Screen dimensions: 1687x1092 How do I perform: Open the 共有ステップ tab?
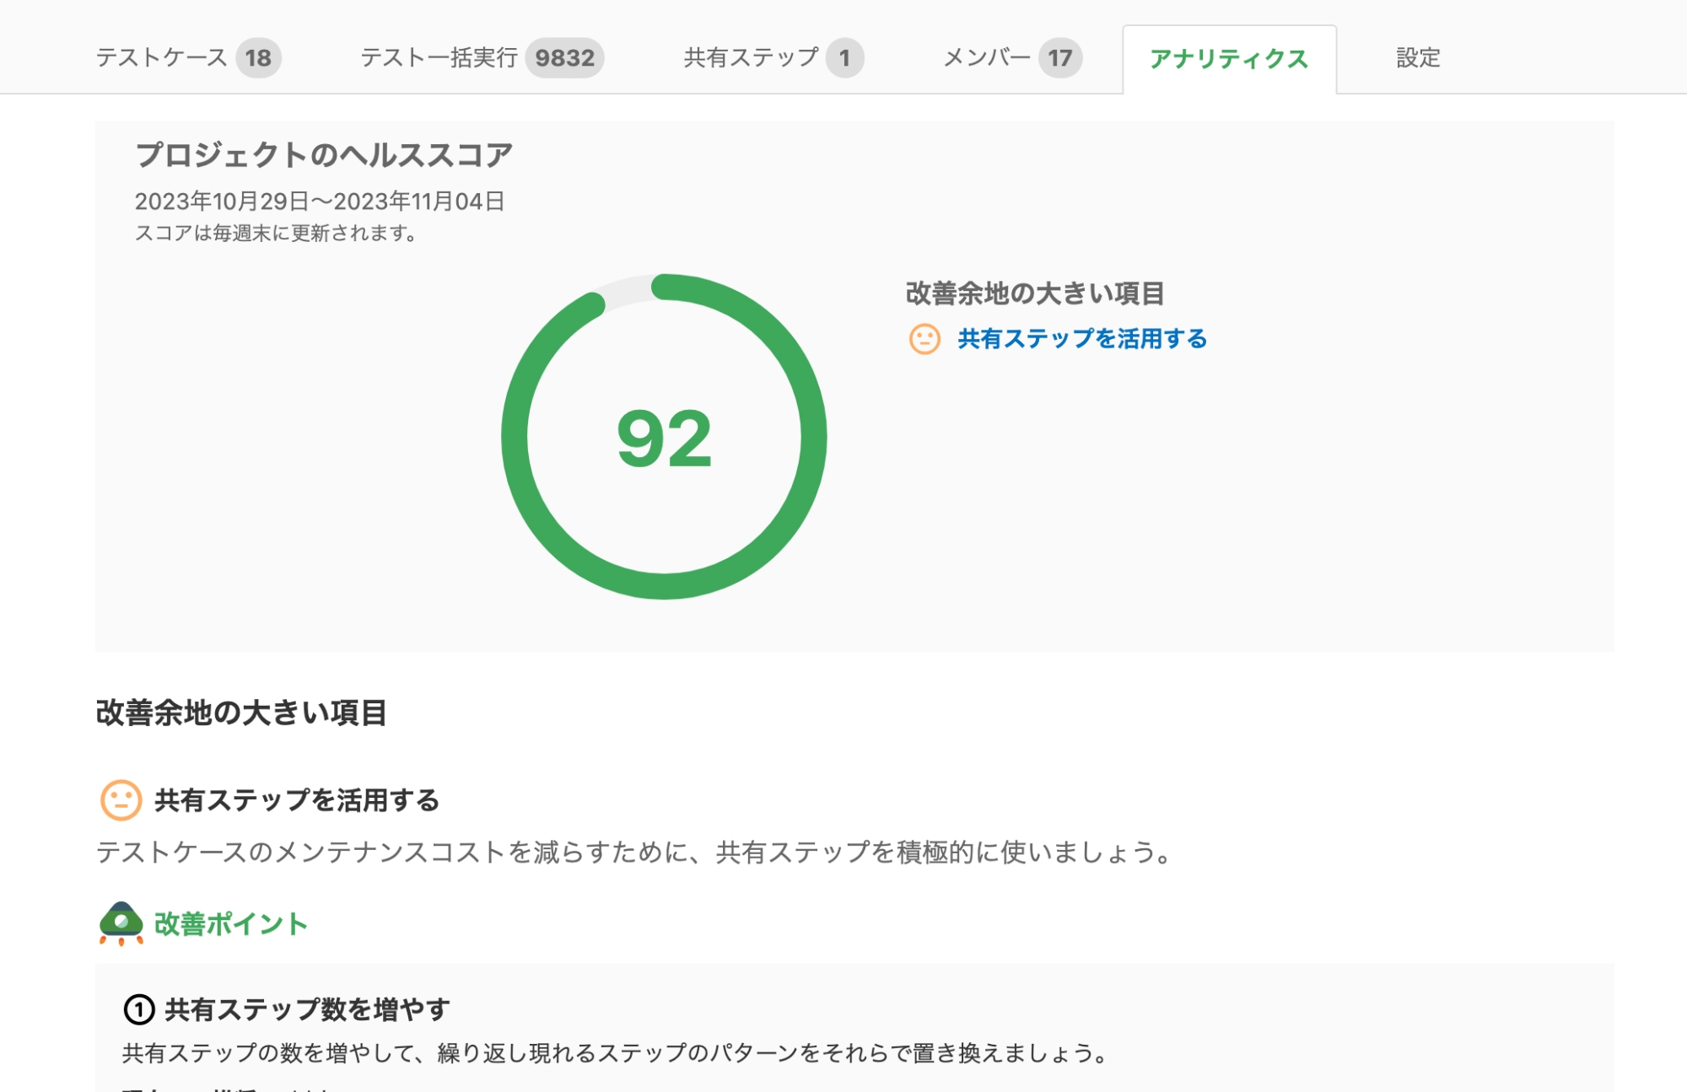(x=751, y=58)
